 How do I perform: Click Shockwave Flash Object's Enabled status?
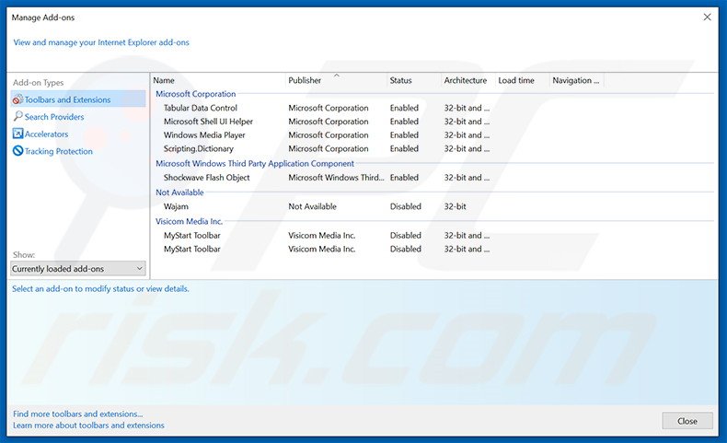point(404,178)
